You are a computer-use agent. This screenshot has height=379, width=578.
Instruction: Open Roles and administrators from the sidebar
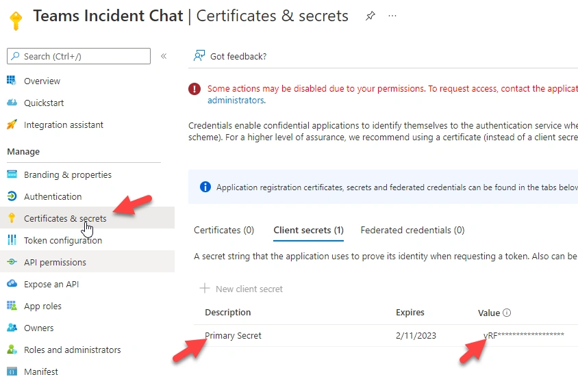[88, 350]
